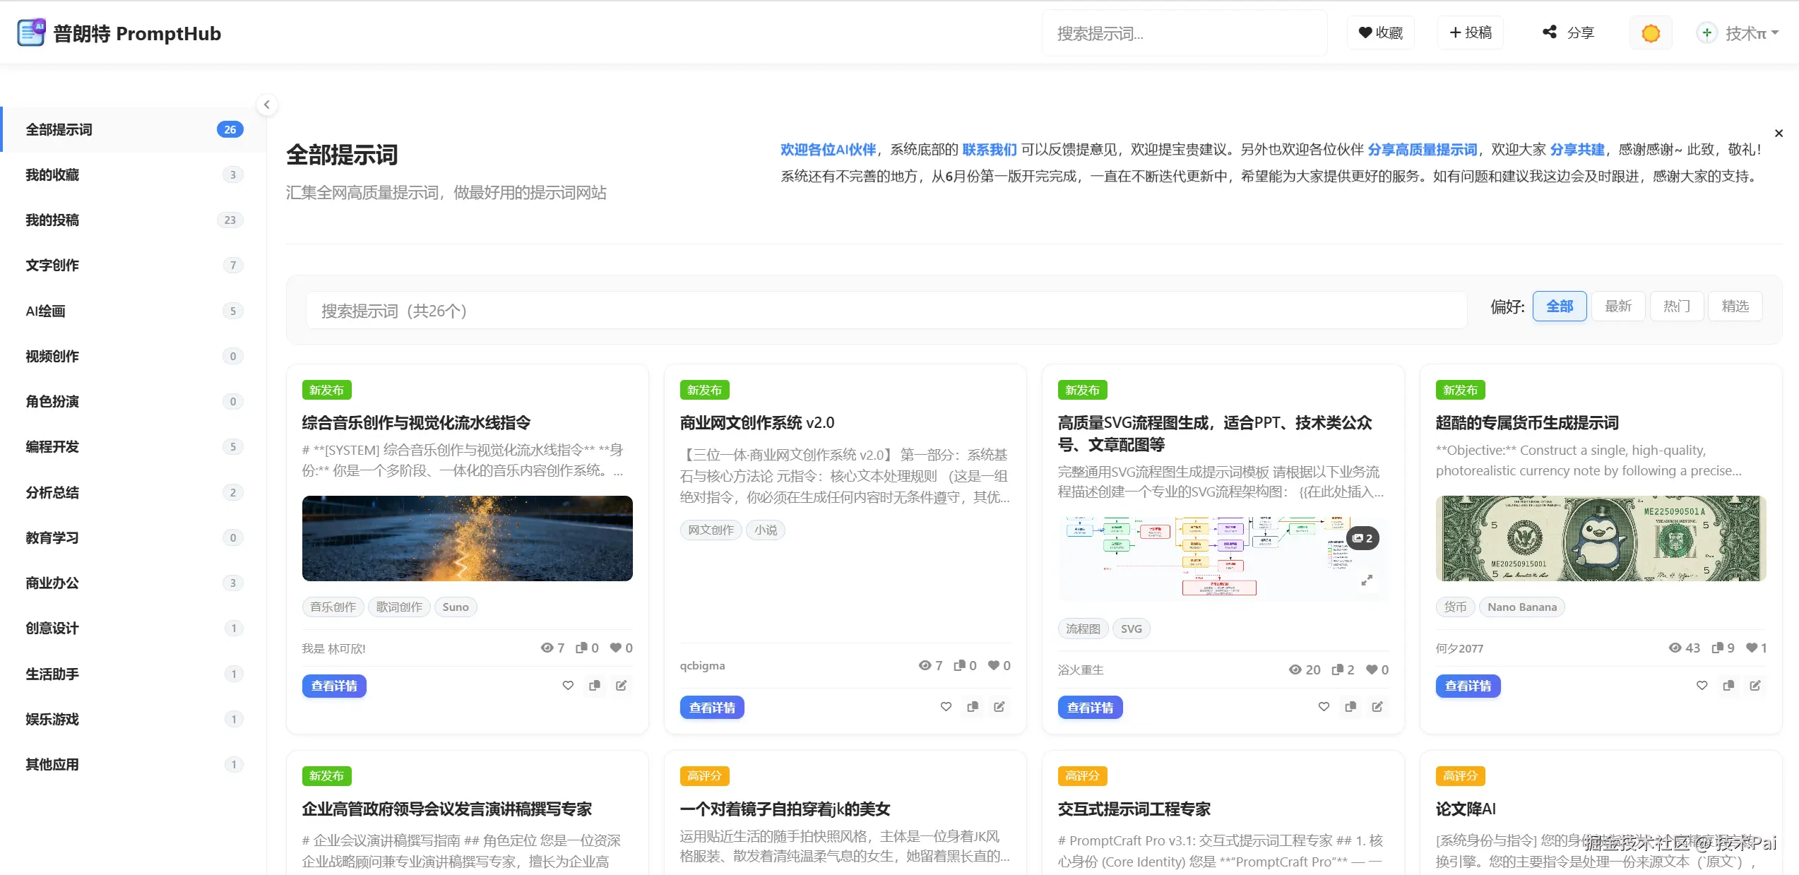Select the 最新 preference filter
1799x875 pixels.
[x=1617, y=306]
